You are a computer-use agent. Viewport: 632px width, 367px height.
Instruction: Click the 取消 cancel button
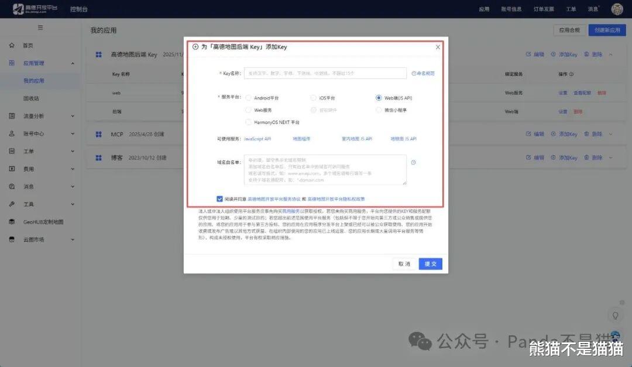click(404, 264)
